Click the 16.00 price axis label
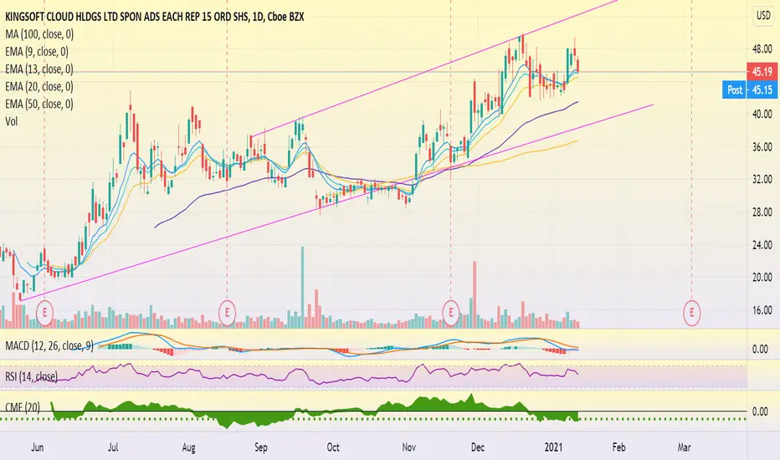This screenshot has height=460, width=780. [x=762, y=310]
